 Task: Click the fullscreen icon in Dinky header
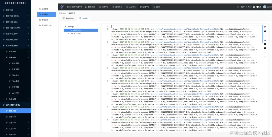[x=238, y=7]
